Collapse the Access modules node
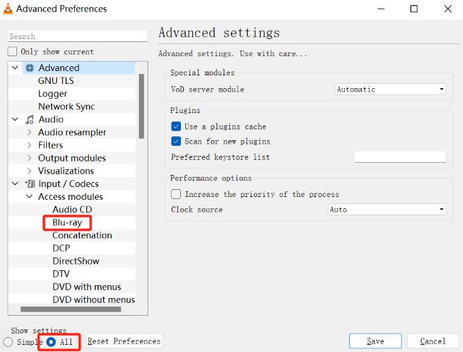This screenshot has height=352, width=463. [x=29, y=197]
